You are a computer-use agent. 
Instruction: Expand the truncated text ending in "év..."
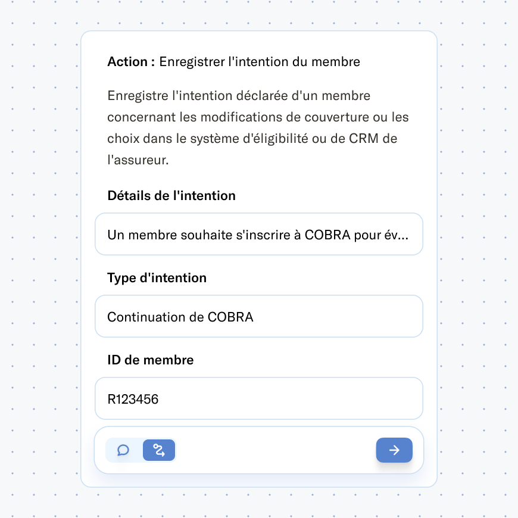pos(258,235)
